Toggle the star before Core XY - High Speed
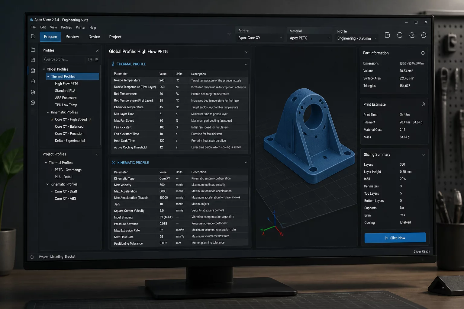The width and height of the screenshot is (464, 309). point(52,119)
